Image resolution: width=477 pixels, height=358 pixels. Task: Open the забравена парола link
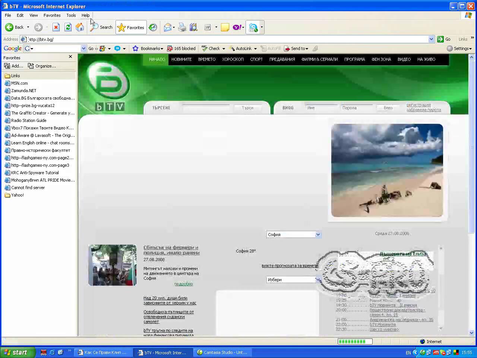[424, 110]
